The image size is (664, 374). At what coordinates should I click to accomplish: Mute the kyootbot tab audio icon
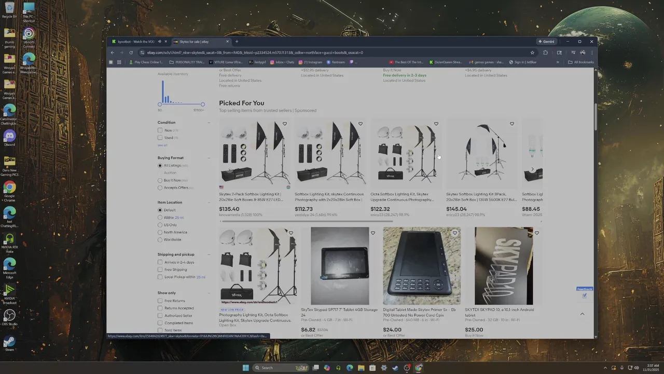coord(159,42)
